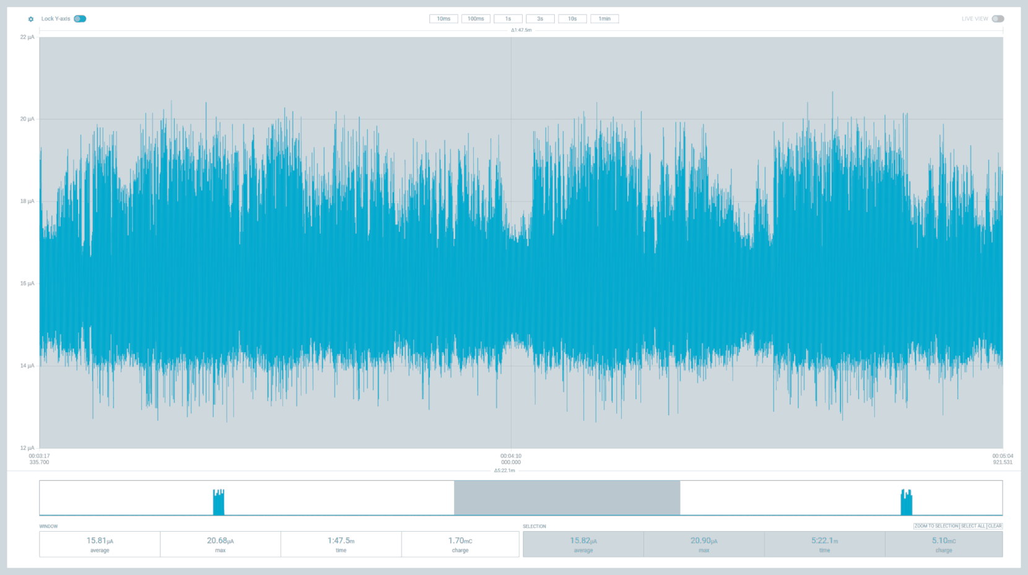
Task: Click the selection charge value 5.10 mC
Action: click(x=944, y=541)
